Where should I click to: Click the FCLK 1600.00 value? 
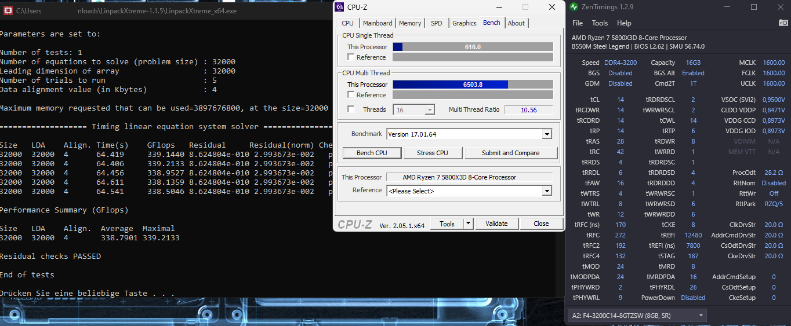774,73
